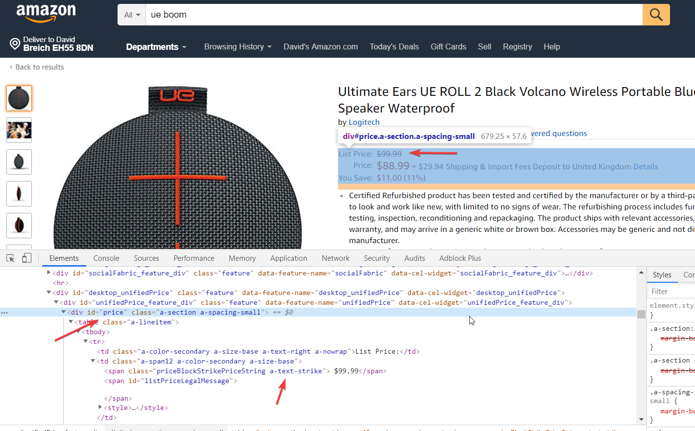Collapse the table a-lineitem node
This screenshot has height=431, width=695.
[x=71, y=322]
